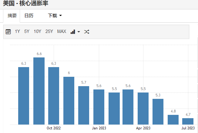This screenshot has height=133, width=198.
Task: Select the Jan 2023 bar at 5.6
Action: click(99, 107)
